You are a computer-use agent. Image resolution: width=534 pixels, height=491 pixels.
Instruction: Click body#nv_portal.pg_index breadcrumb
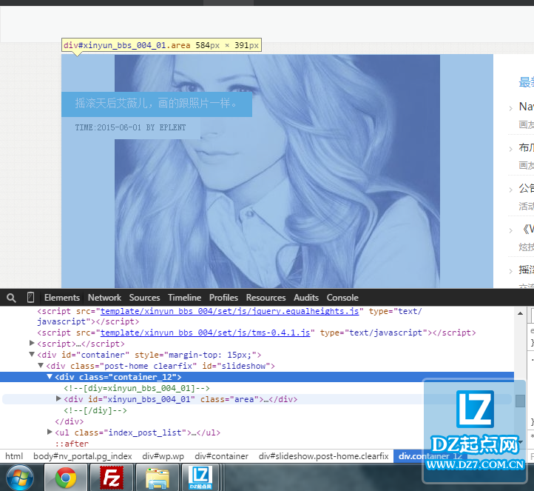pyautogui.click(x=82, y=456)
